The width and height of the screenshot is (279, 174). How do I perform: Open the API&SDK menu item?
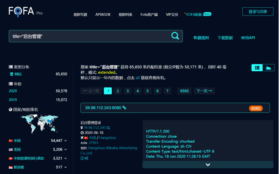coord(103,15)
